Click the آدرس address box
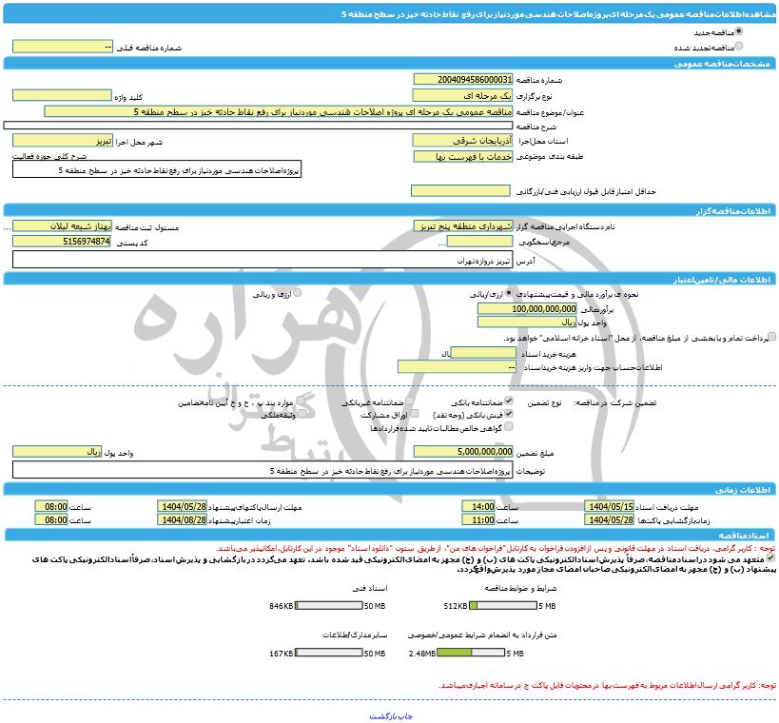Viewport: 779px width, 723px height. (x=263, y=260)
